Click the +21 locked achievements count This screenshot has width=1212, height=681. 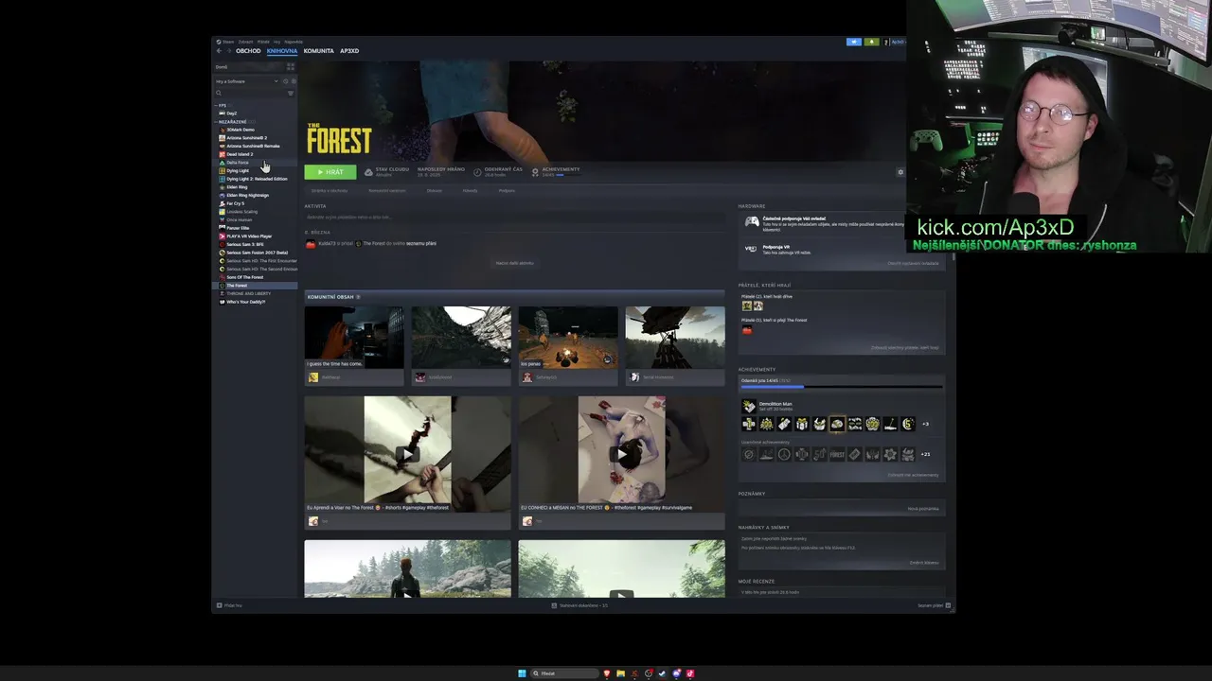tap(925, 454)
